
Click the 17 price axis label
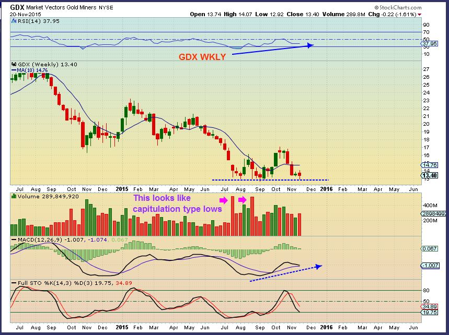[426, 148]
